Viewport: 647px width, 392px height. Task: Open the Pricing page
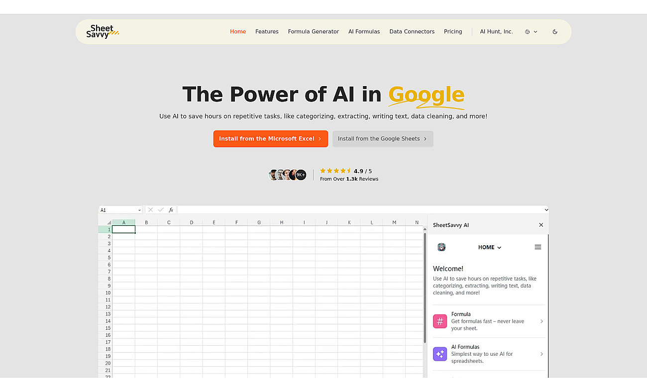pyautogui.click(x=453, y=31)
